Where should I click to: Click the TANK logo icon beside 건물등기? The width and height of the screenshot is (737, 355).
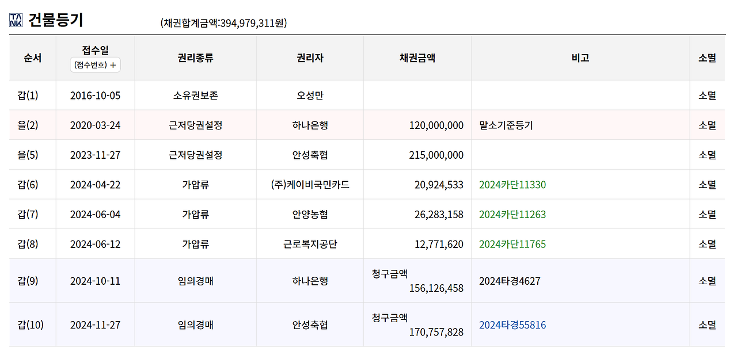click(16, 20)
